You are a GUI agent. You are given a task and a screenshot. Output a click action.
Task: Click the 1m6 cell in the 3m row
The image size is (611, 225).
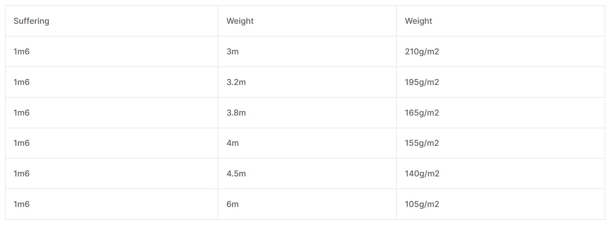(x=21, y=52)
